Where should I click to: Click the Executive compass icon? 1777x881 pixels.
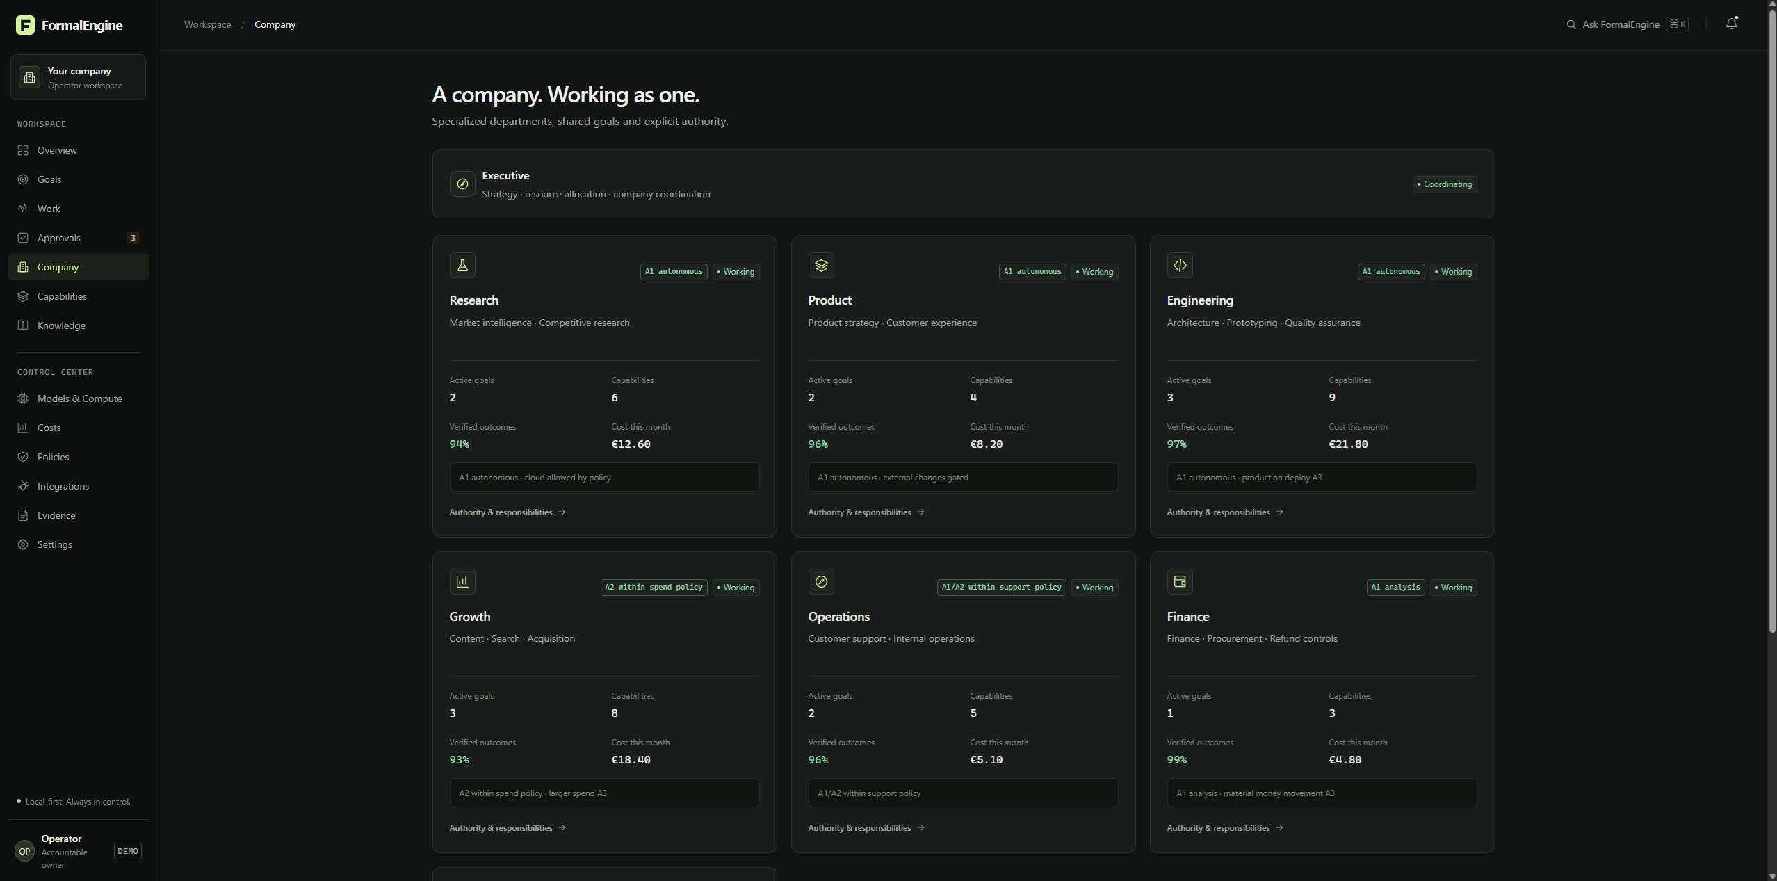pyautogui.click(x=462, y=184)
